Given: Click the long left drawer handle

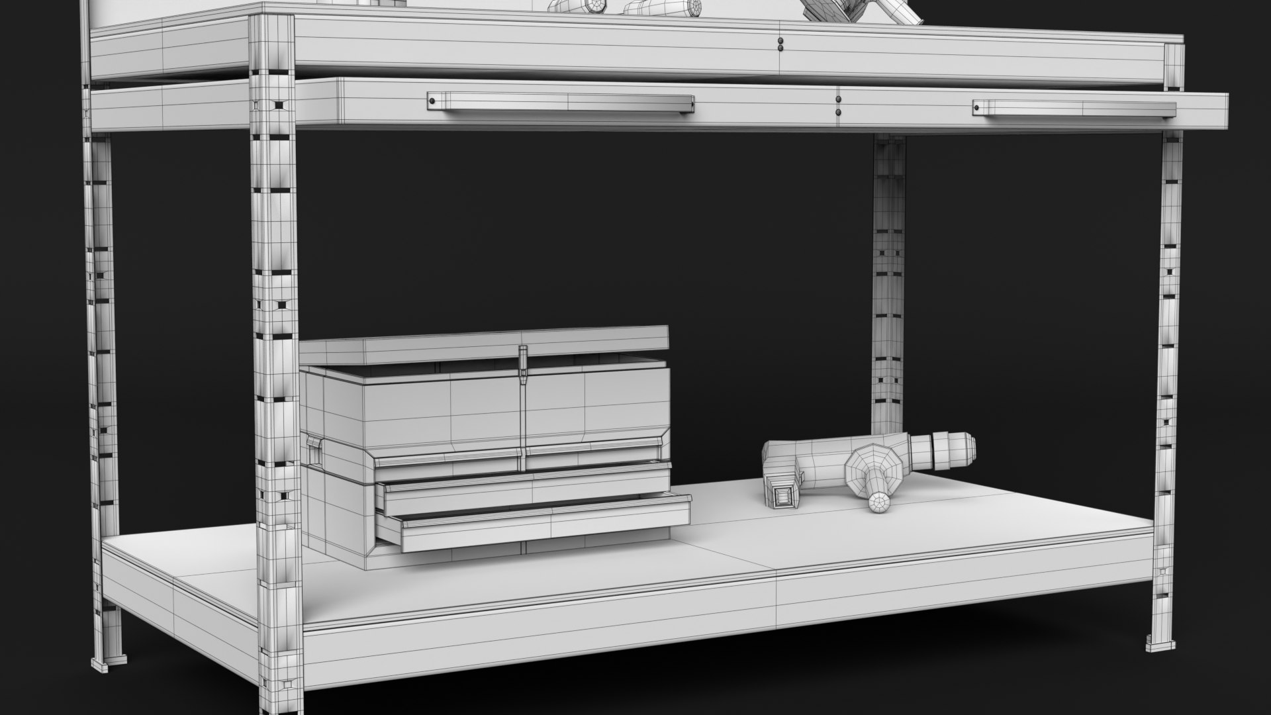Looking at the screenshot, I should click(561, 103).
